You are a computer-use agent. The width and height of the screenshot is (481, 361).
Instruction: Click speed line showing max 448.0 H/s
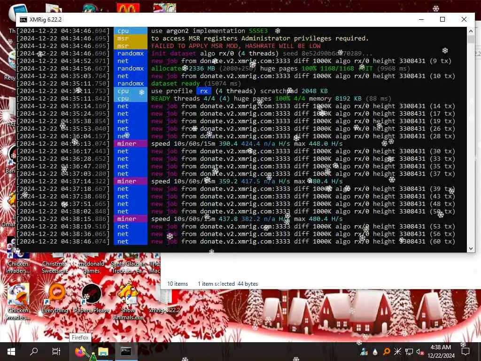pos(247,144)
